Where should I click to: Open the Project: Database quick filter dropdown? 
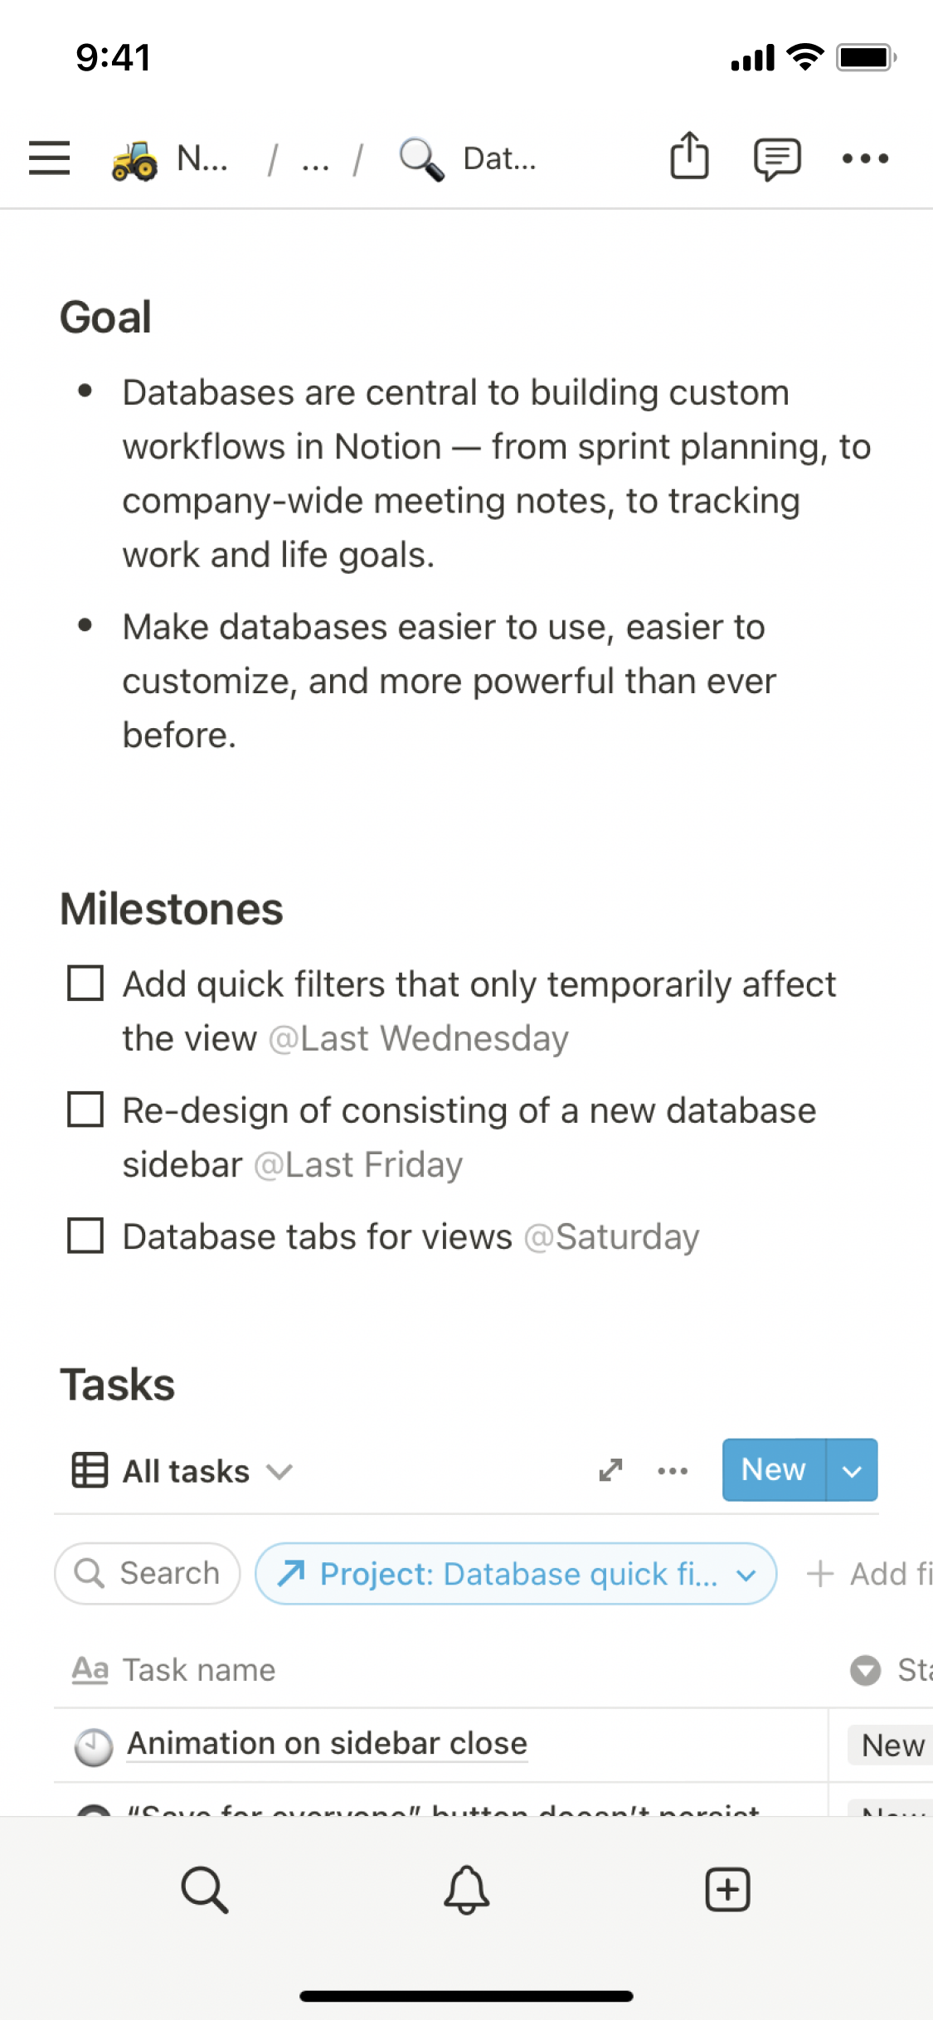pyautogui.click(x=516, y=1574)
